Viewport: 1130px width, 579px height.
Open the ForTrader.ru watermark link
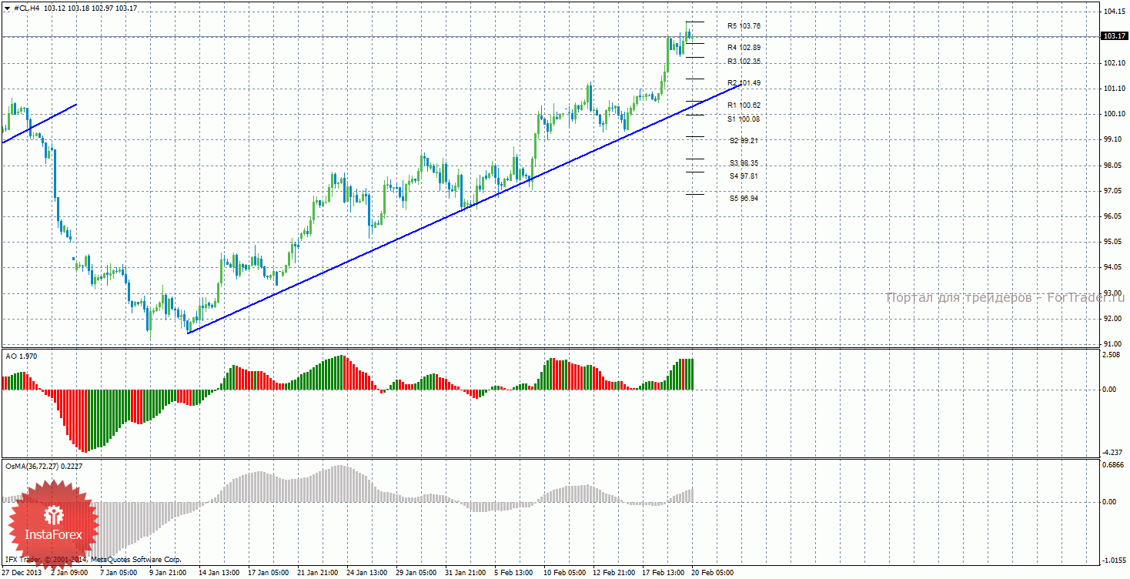click(x=1005, y=298)
